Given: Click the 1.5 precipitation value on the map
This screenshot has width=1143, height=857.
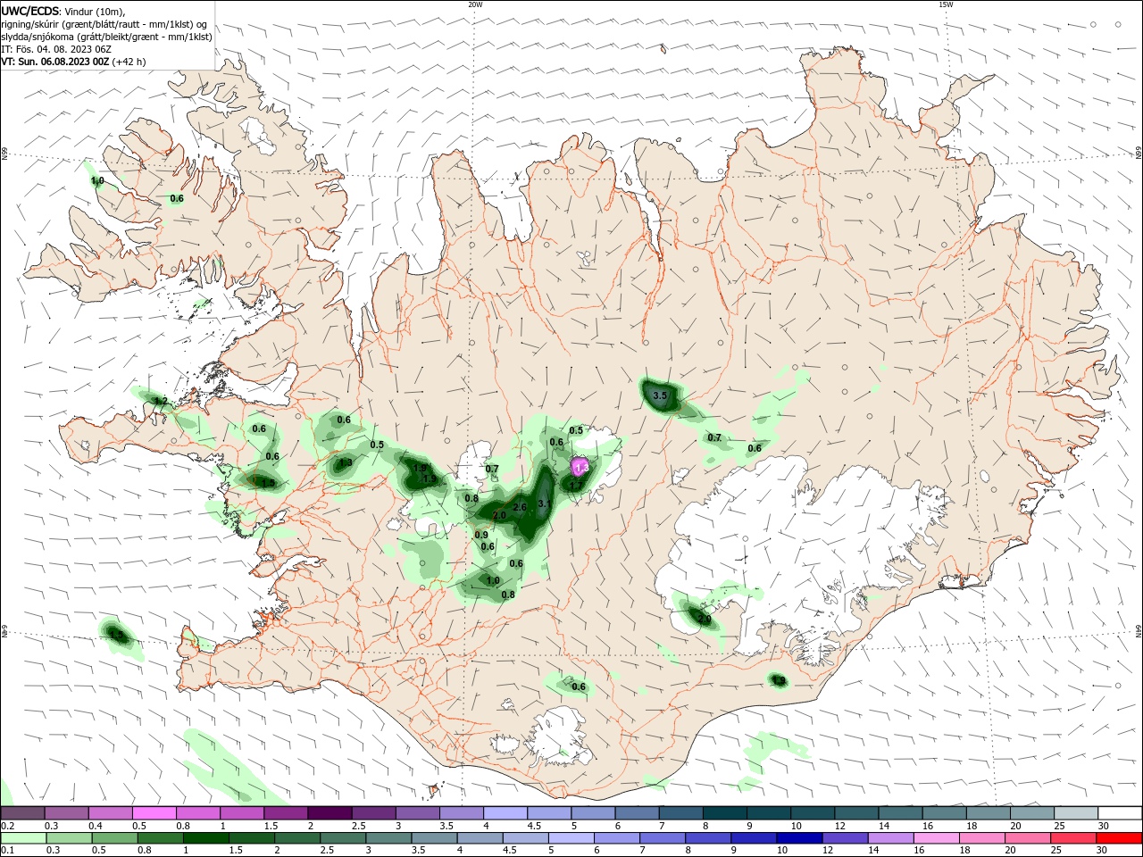Looking at the screenshot, I should [268, 483].
